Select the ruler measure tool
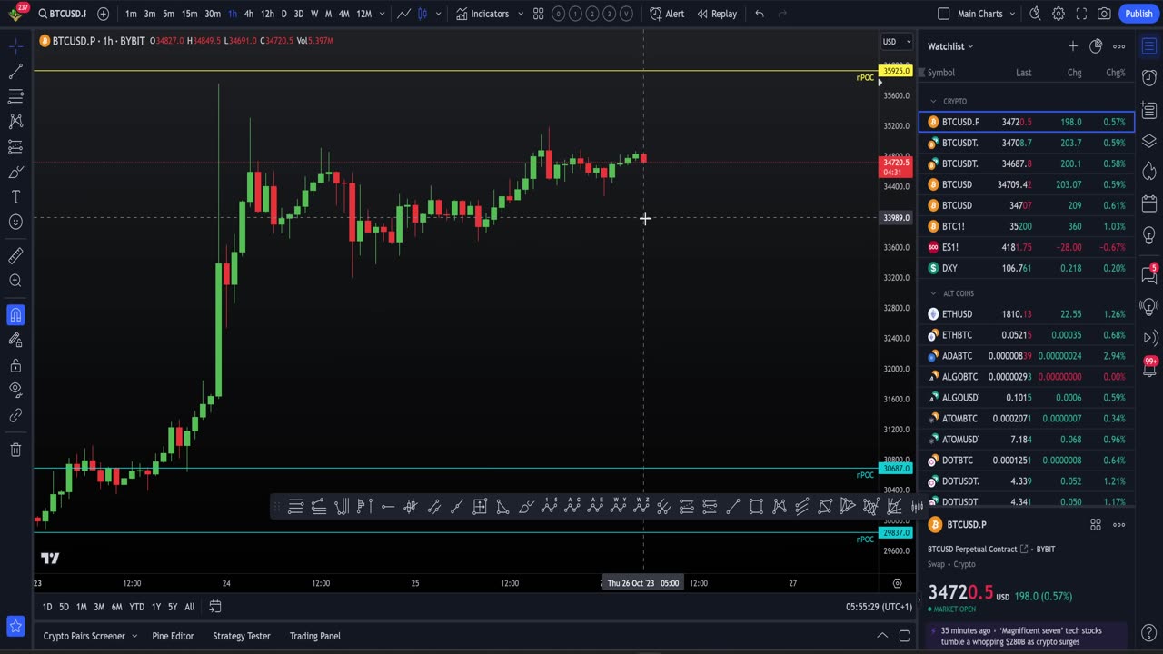This screenshot has height=654, width=1163. pos(15,256)
